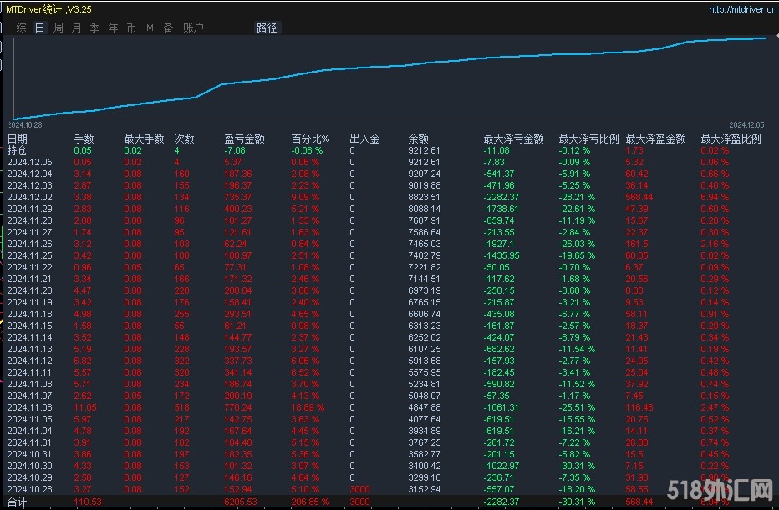Switch to the 综 summary tab

(22, 28)
